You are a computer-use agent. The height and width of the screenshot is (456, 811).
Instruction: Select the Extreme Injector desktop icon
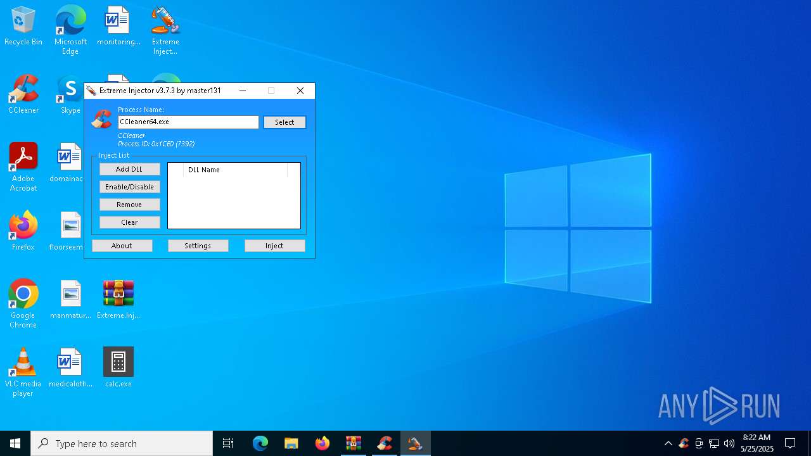point(165,30)
